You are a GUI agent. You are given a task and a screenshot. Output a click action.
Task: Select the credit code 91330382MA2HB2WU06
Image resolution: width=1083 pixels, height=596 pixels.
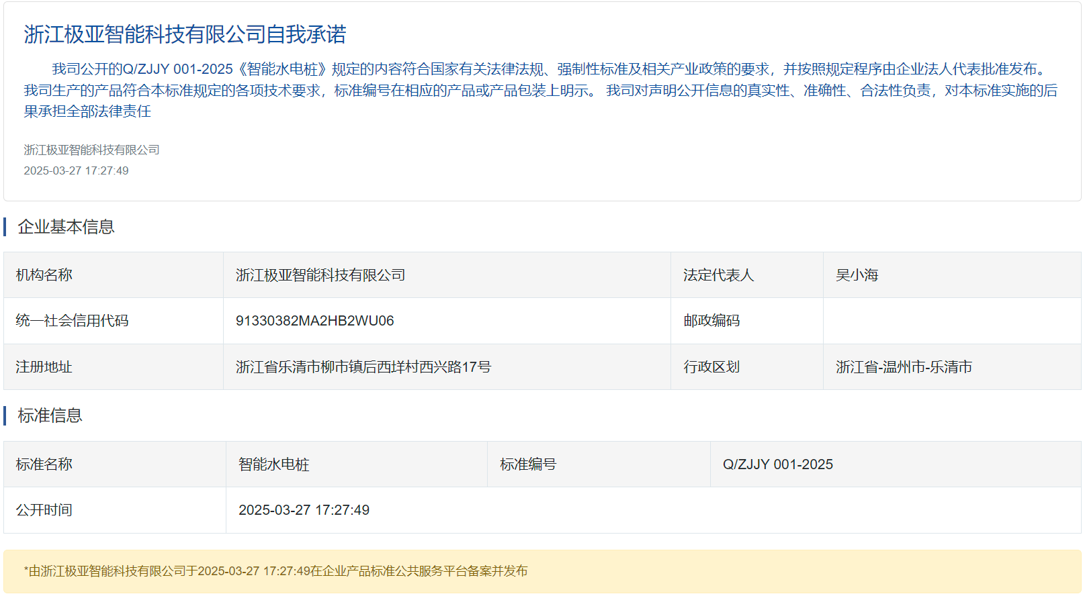coord(314,321)
